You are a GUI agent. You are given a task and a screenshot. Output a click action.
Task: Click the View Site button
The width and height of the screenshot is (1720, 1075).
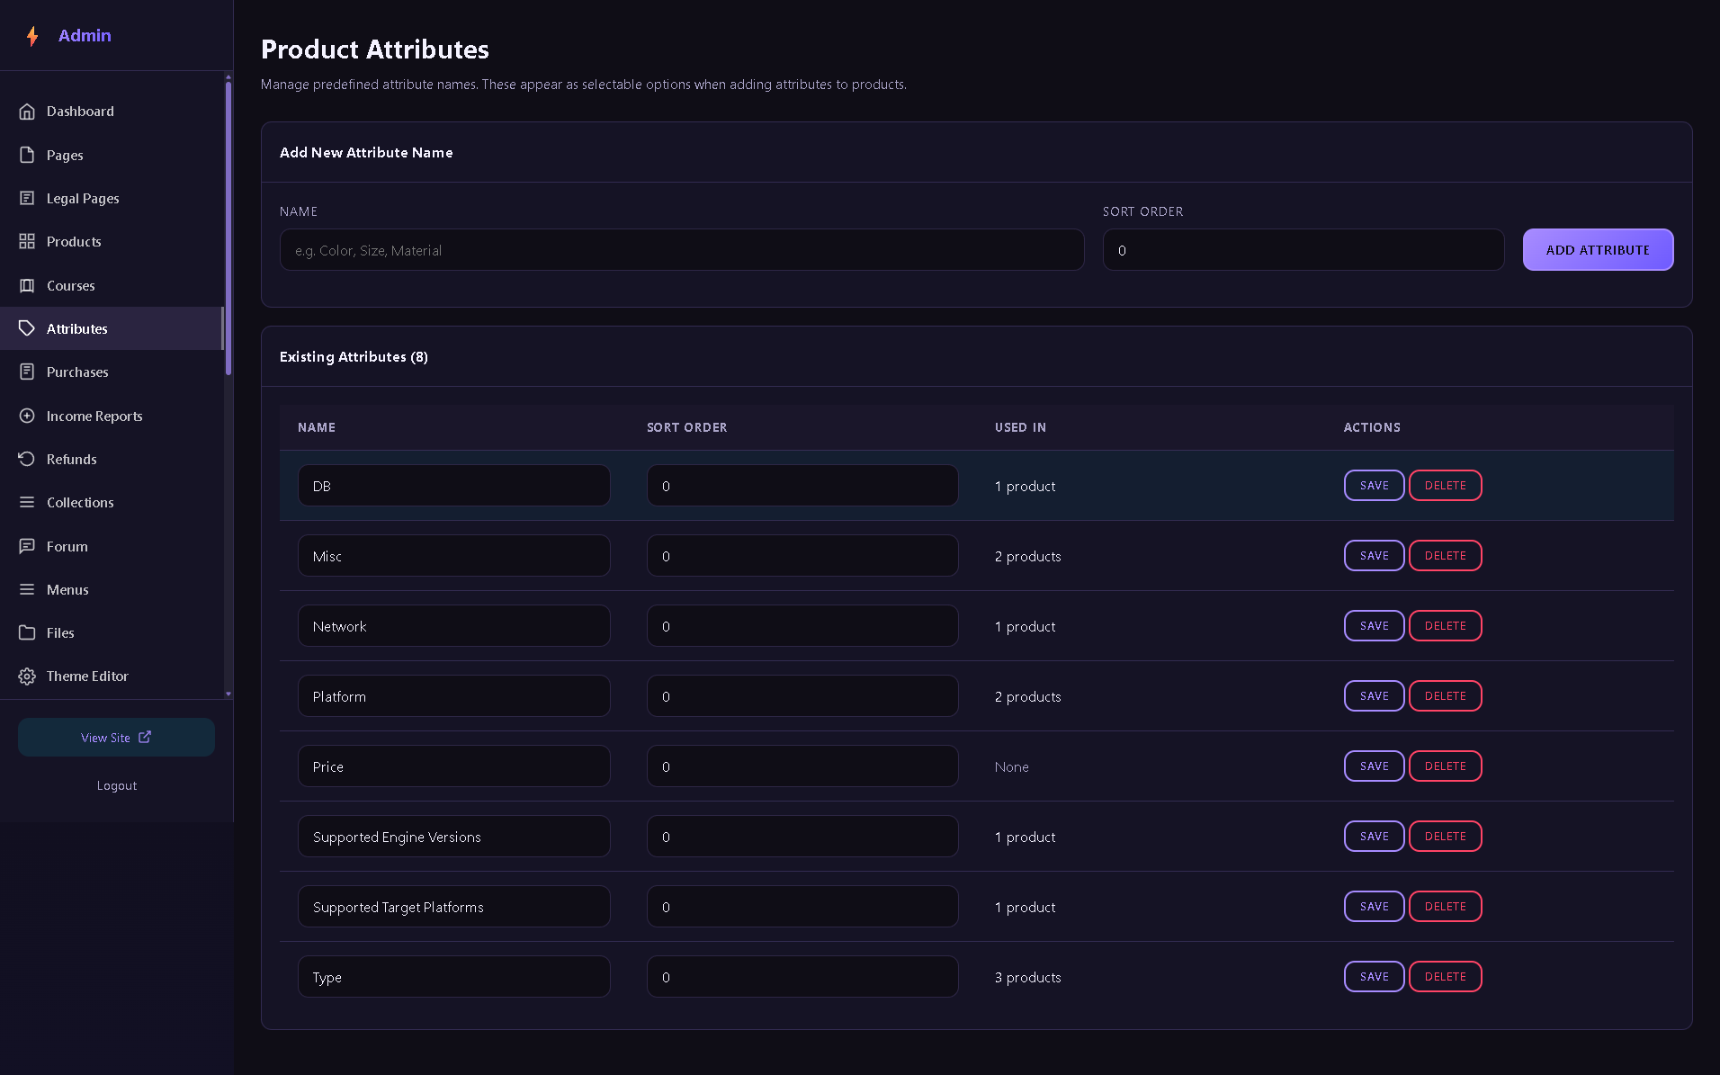tap(116, 737)
